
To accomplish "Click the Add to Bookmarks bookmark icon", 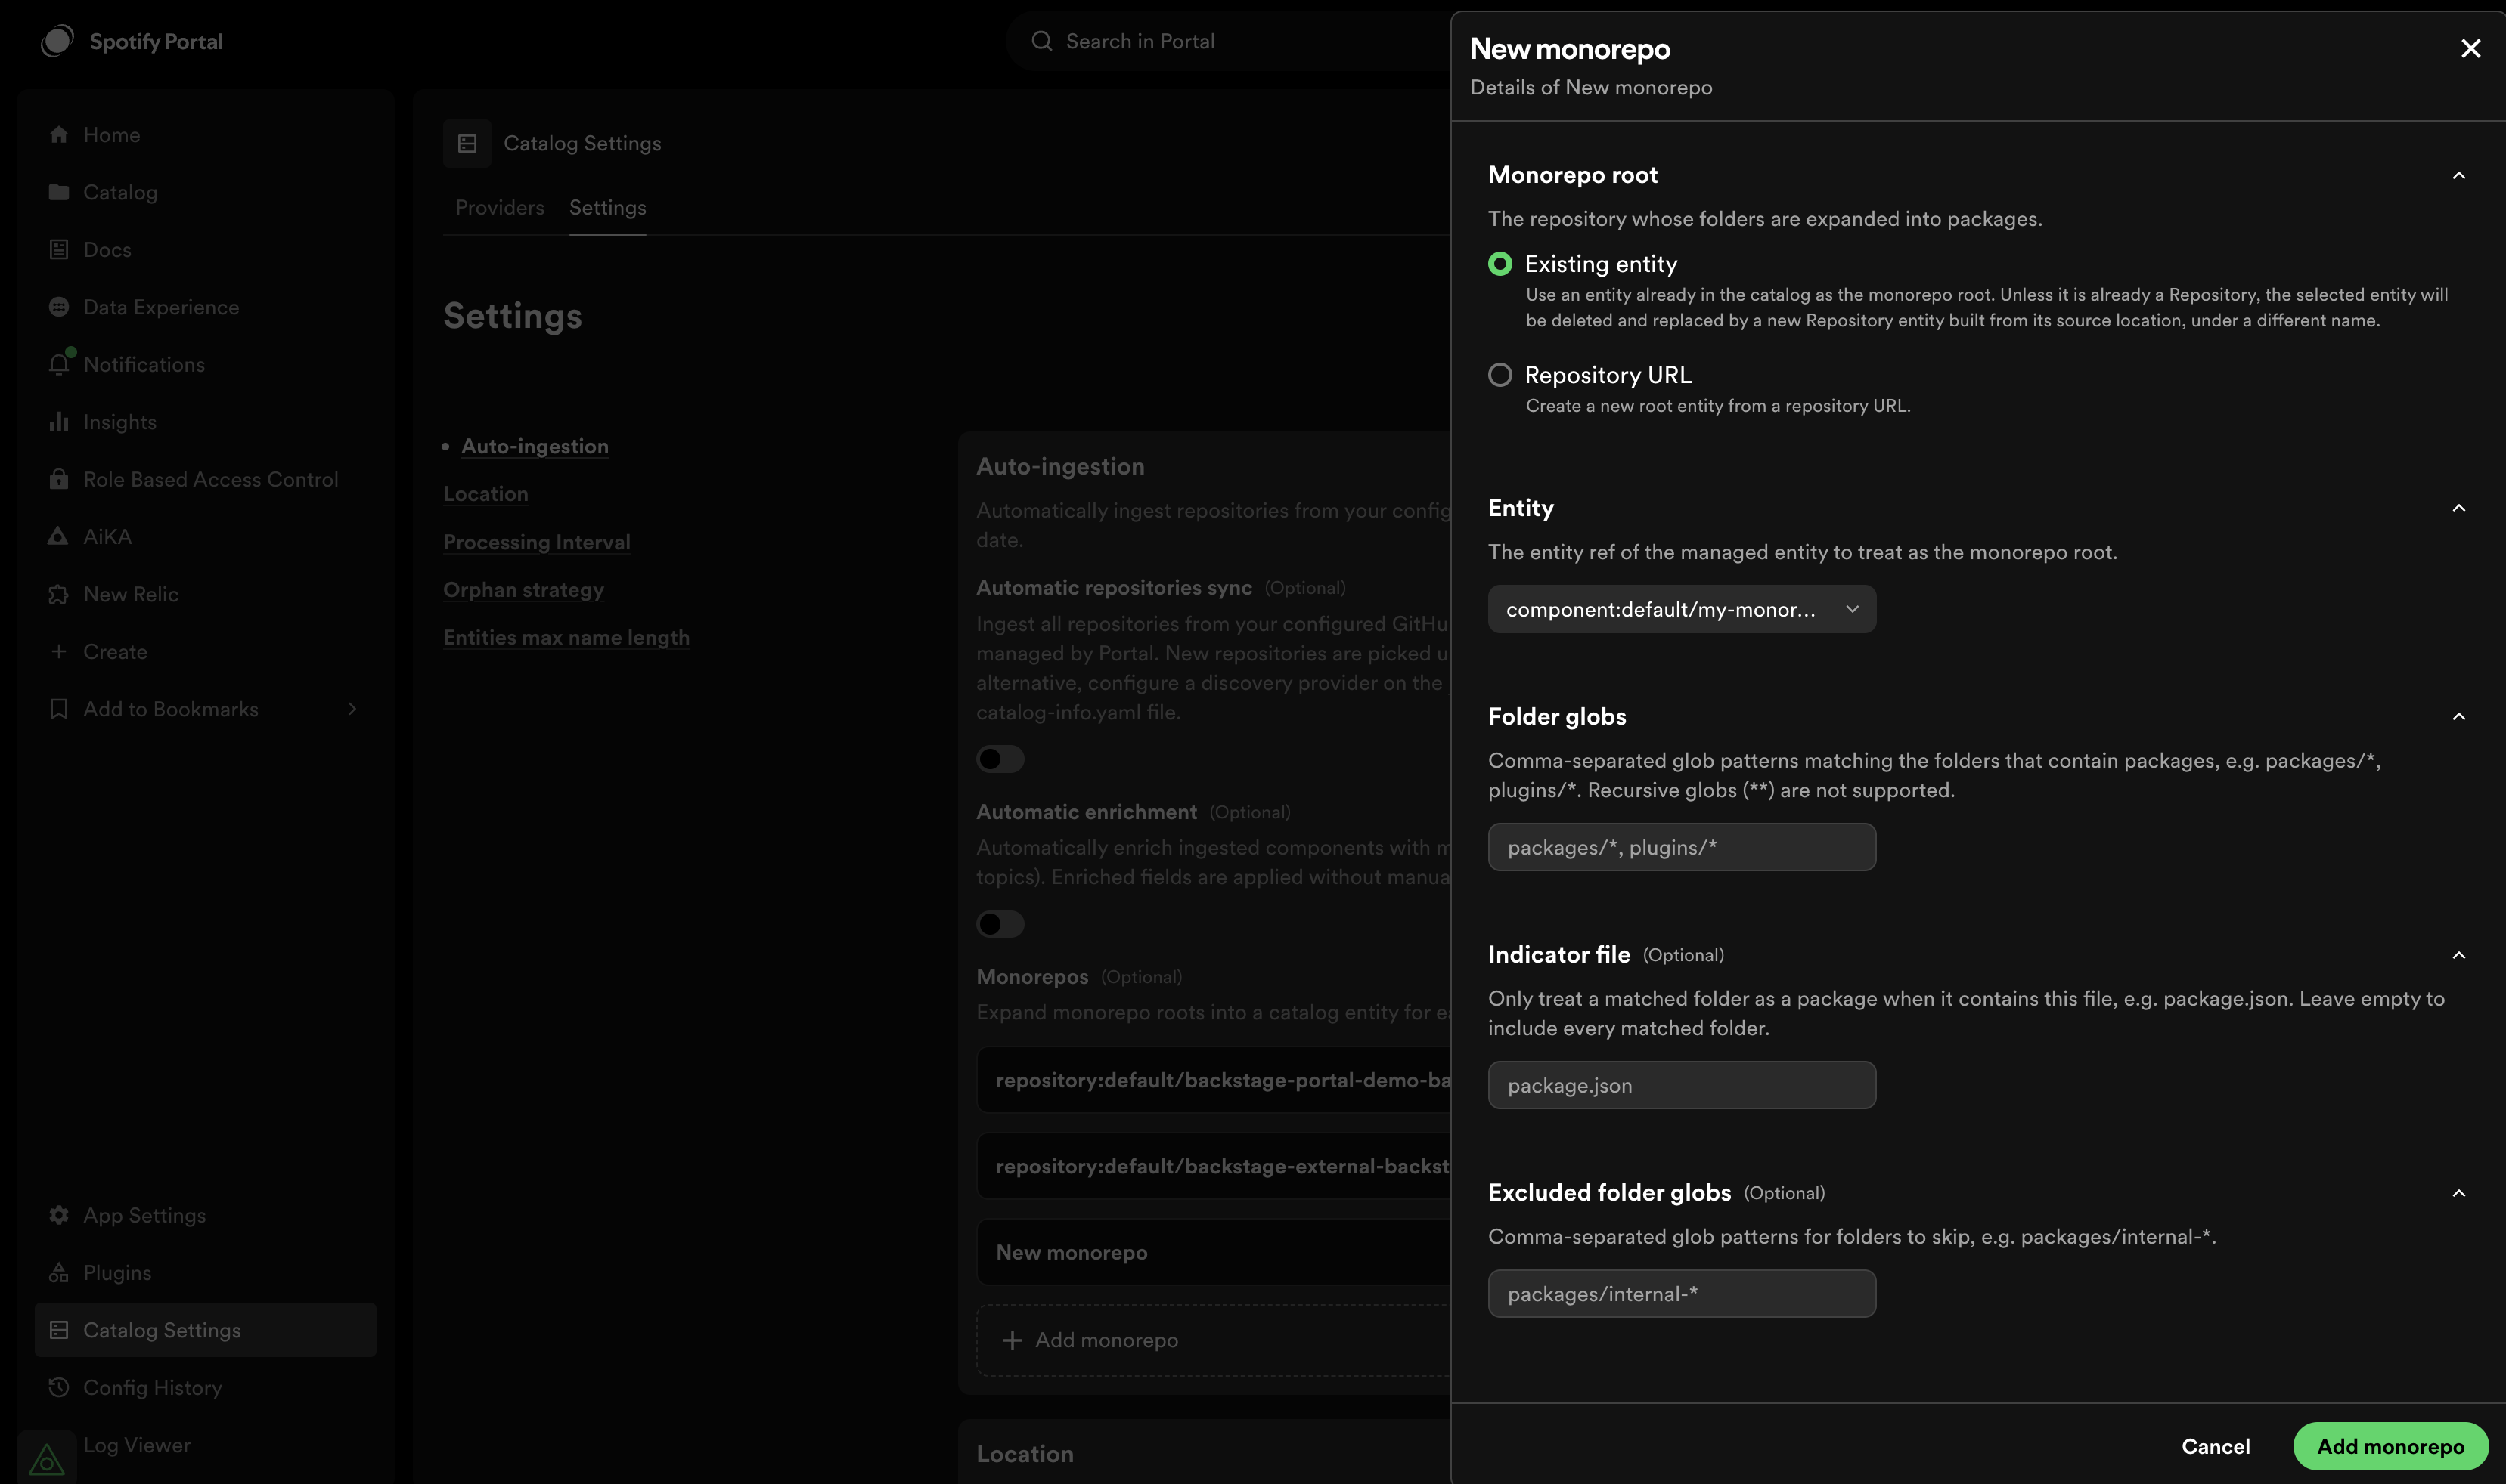I will pyautogui.click(x=59, y=709).
